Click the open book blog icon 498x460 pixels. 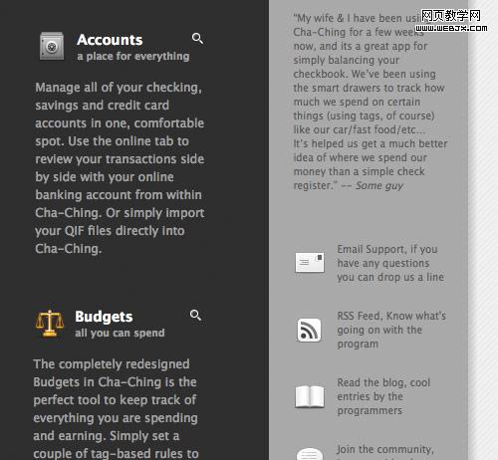[x=310, y=396]
